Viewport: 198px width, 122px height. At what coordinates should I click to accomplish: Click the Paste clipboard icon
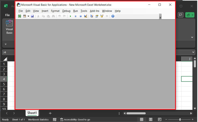(48, 16)
